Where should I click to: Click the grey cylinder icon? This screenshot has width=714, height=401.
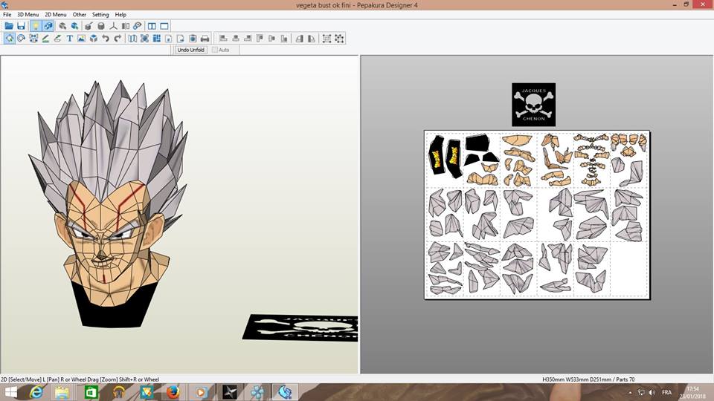pyautogui.click(x=101, y=26)
